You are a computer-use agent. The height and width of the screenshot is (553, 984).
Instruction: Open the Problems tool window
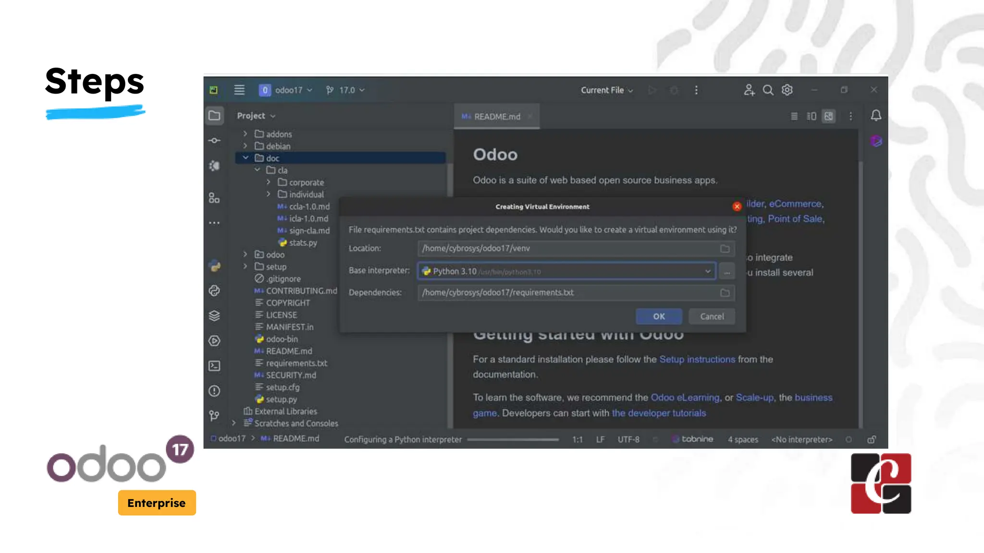[x=214, y=391]
